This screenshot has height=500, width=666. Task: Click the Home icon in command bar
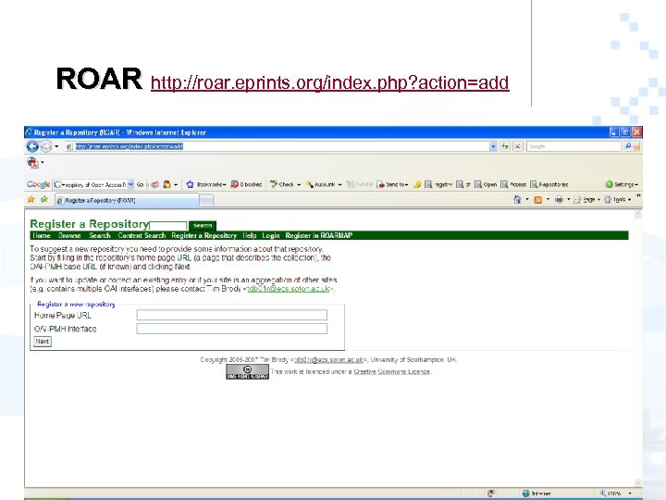(517, 199)
